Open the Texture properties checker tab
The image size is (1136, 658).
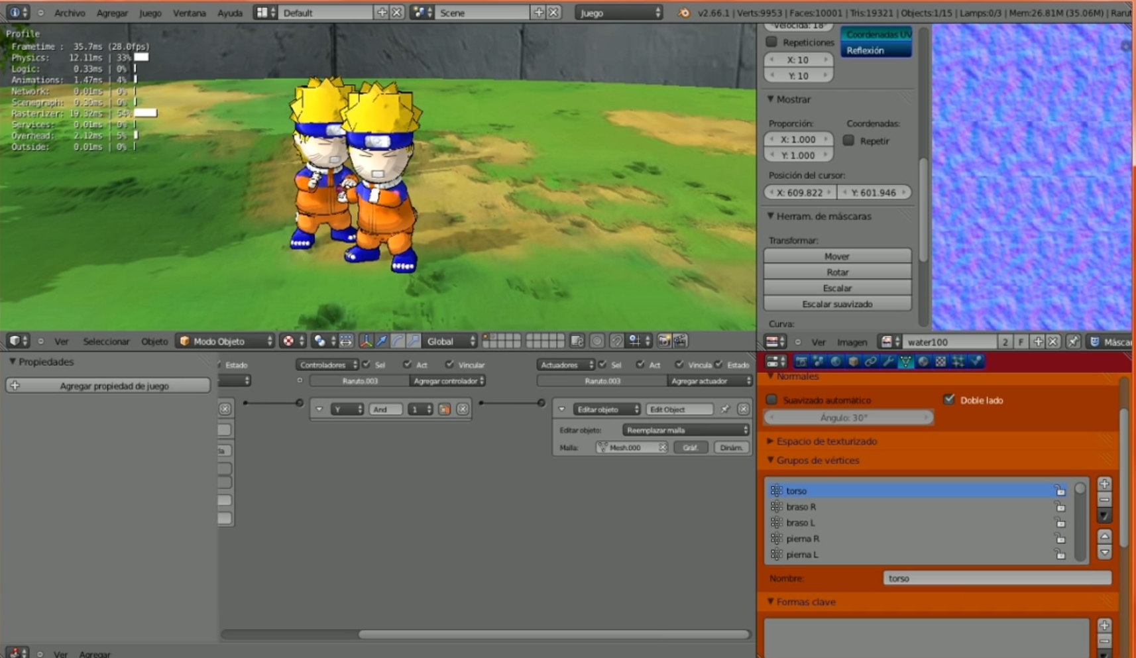pos(940,362)
